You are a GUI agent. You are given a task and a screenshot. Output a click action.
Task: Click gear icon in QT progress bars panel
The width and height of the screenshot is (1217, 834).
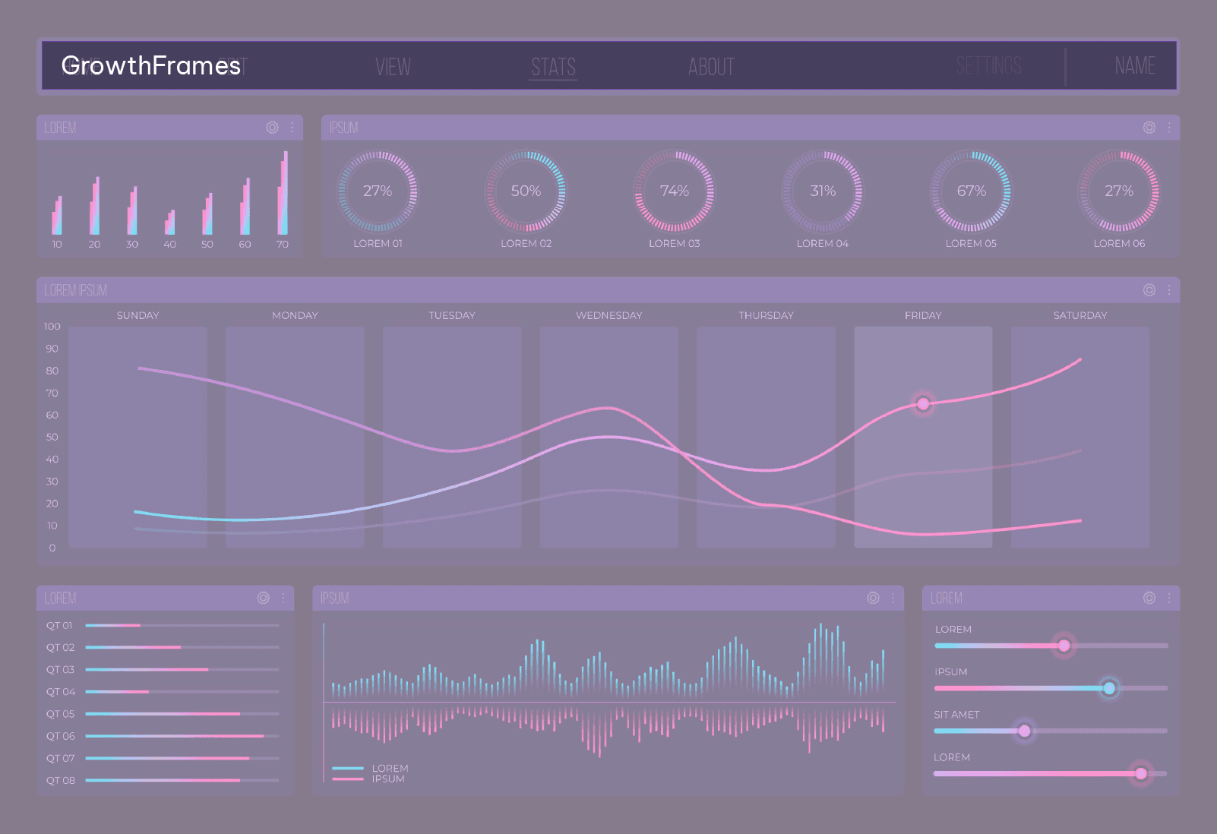click(x=263, y=598)
